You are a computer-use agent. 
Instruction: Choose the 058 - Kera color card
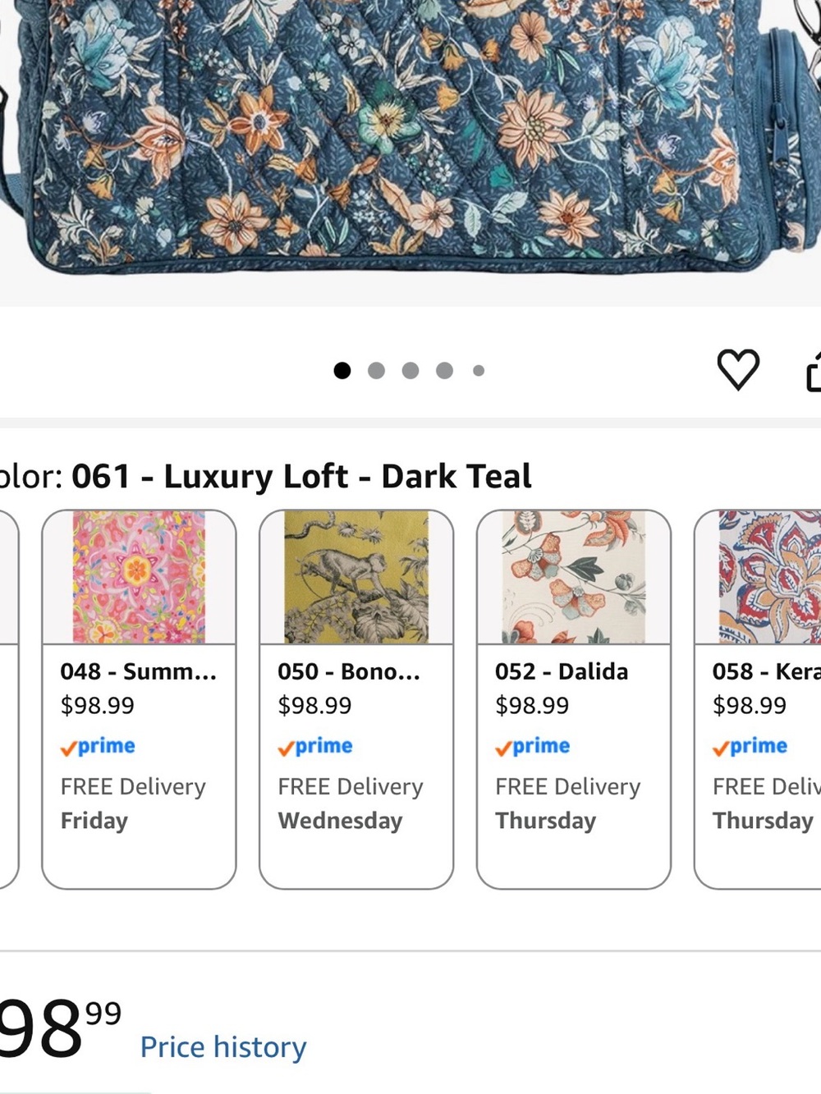[x=758, y=699]
